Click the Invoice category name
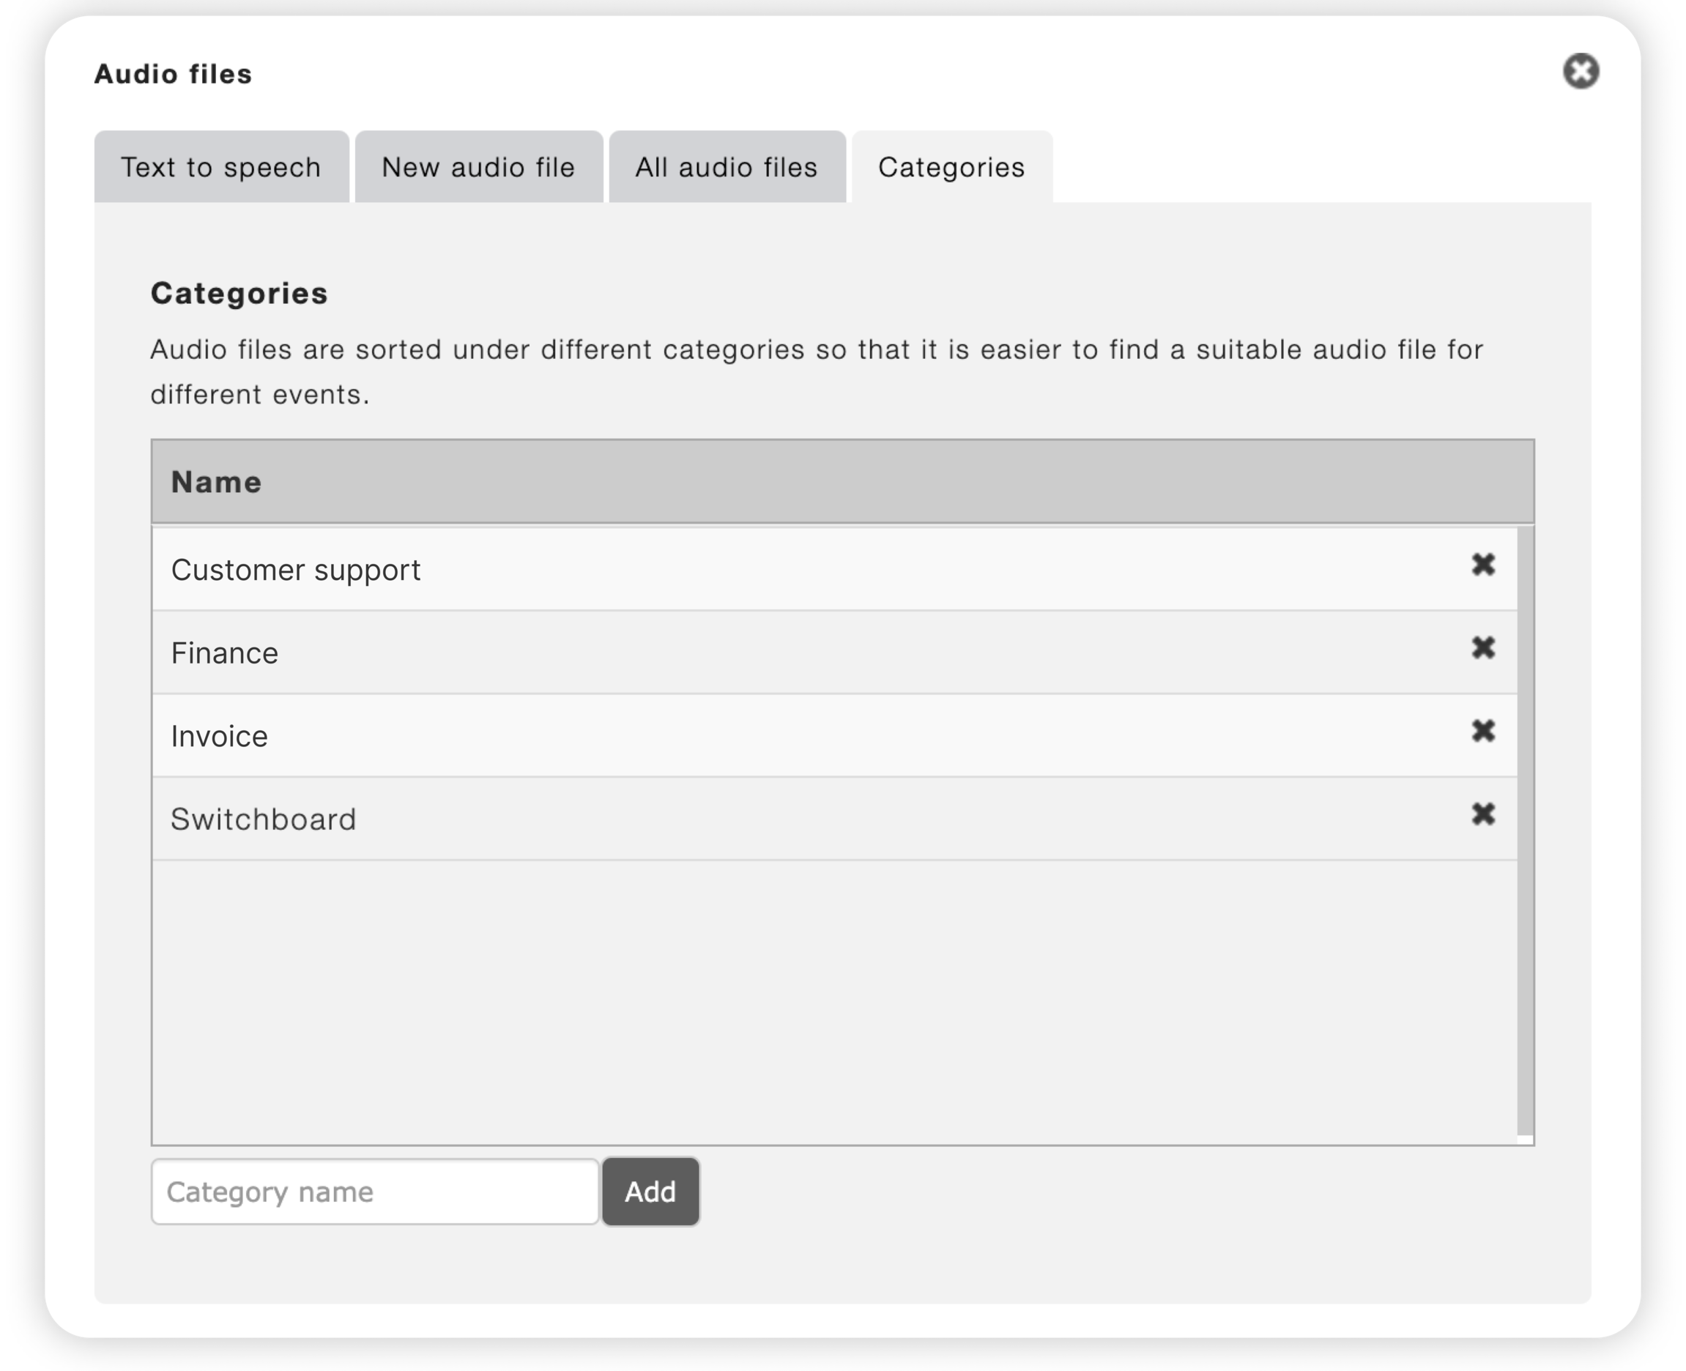This screenshot has height=1371, width=1686. [x=220, y=736]
